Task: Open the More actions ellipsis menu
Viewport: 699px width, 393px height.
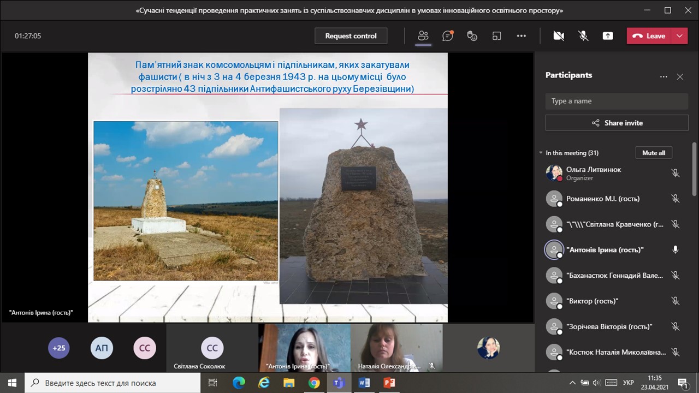Action: pos(522,36)
